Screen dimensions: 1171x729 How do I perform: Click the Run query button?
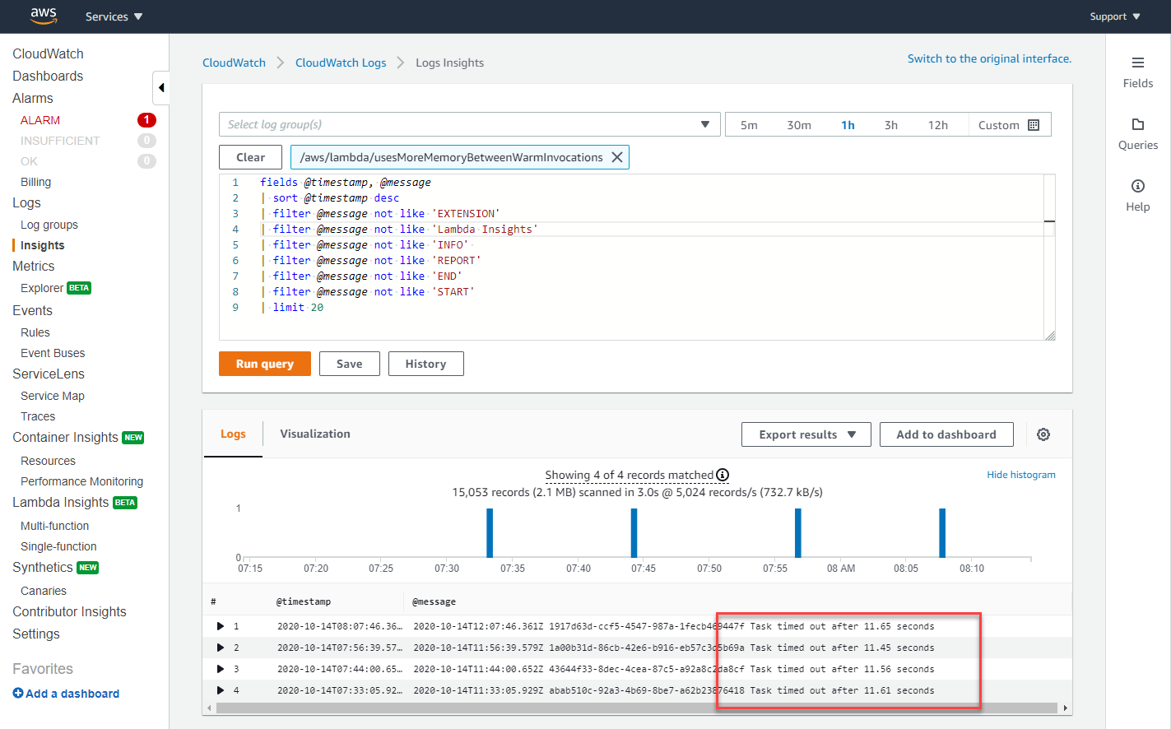[264, 364]
